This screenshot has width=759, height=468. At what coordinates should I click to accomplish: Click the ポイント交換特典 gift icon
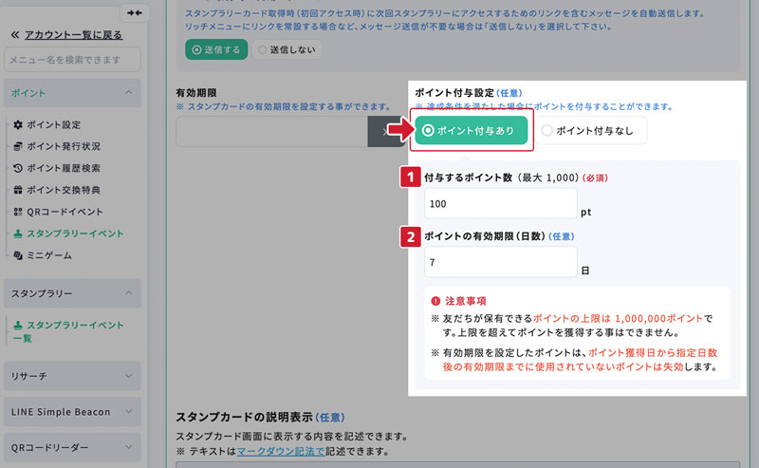[x=18, y=190]
